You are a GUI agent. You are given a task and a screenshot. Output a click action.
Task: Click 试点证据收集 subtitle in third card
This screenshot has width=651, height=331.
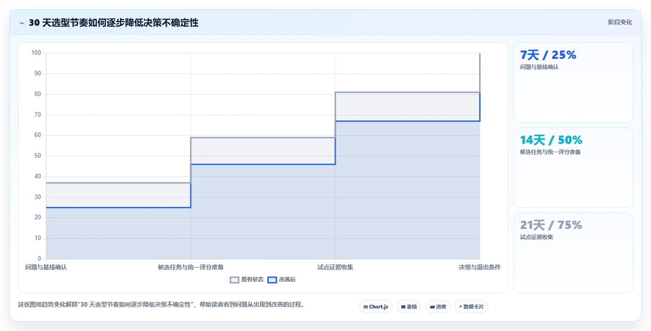[x=537, y=237]
